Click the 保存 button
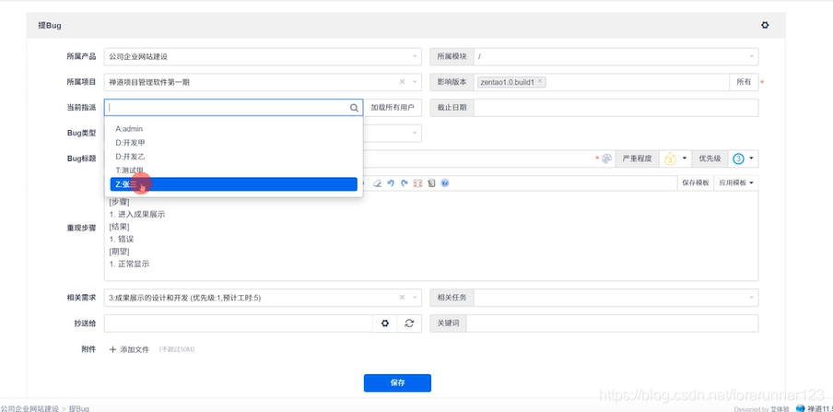The height and width of the screenshot is (412, 833). coord(397,383)
